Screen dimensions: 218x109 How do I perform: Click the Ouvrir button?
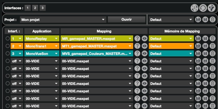tap(126, 20)
